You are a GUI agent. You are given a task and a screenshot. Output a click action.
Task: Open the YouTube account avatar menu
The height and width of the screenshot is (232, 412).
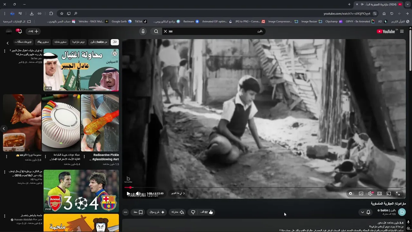(9, 31)
